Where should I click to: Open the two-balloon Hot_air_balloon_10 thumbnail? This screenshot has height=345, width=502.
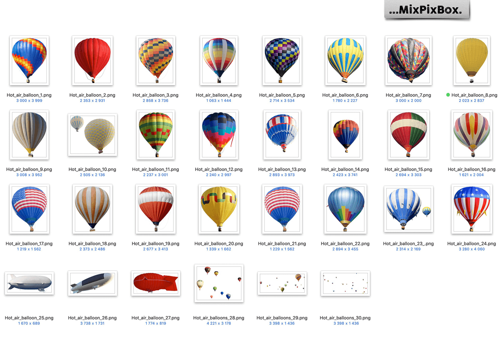(93, 134)
